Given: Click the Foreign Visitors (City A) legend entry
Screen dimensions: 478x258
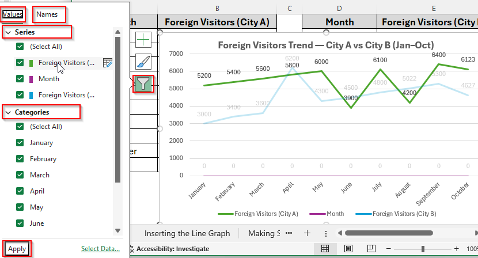Looking at the screenshot, I should click(258, 214).
